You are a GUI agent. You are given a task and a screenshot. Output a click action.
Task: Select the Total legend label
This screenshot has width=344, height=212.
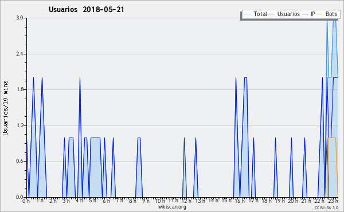point(260,14)
